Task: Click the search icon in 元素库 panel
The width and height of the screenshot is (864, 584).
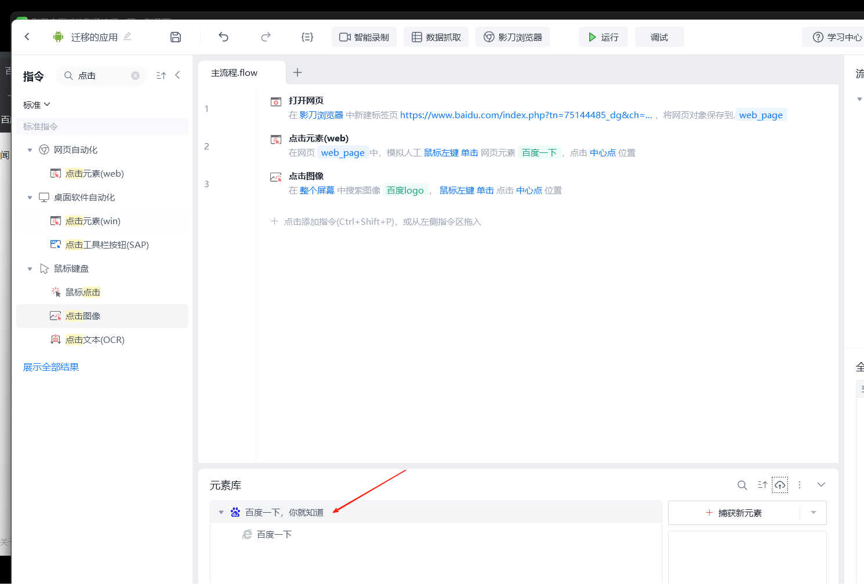Action: [x=742, y=485]
